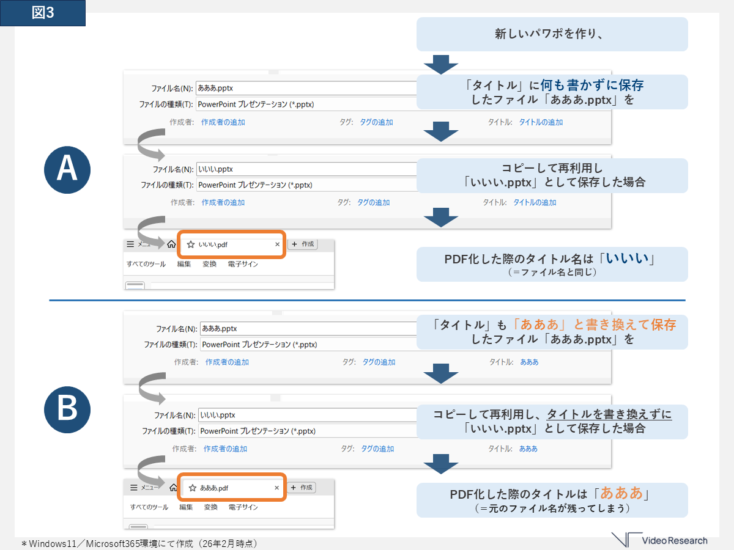Close the いいい.pdf tab with its X

(277, 244)
